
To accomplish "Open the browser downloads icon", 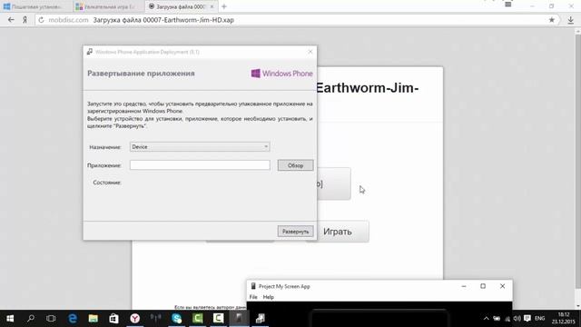I will coord(571,20).
